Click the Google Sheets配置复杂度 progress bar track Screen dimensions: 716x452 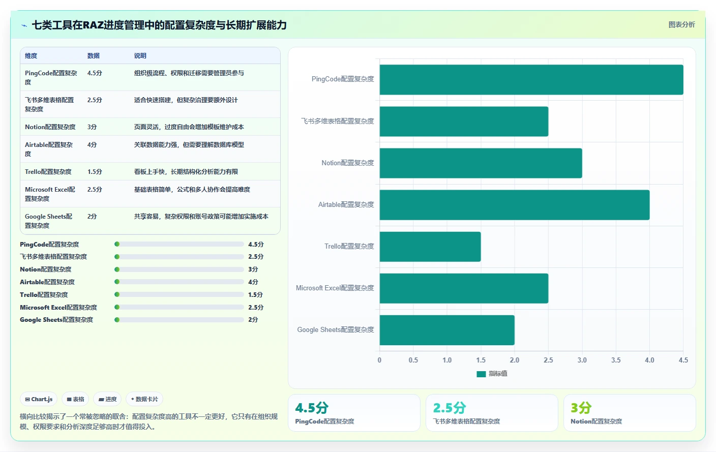[180, 320]
